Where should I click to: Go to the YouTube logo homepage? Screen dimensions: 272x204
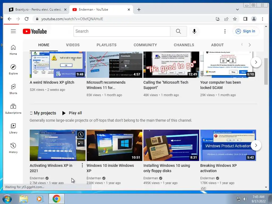pos(35,31)
